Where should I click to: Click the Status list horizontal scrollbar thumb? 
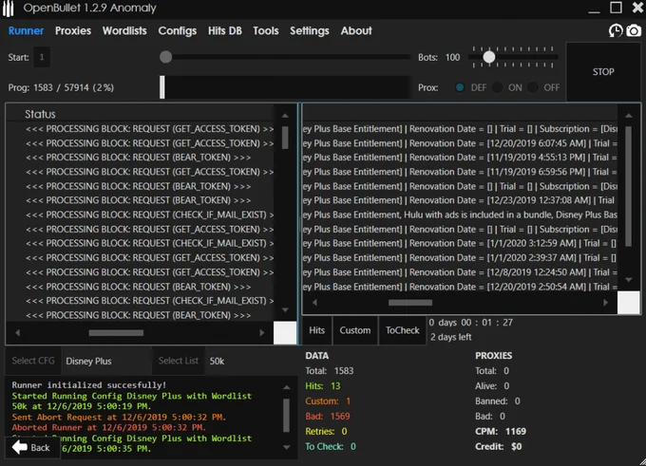pyautogui.click(x=116, y=332)
